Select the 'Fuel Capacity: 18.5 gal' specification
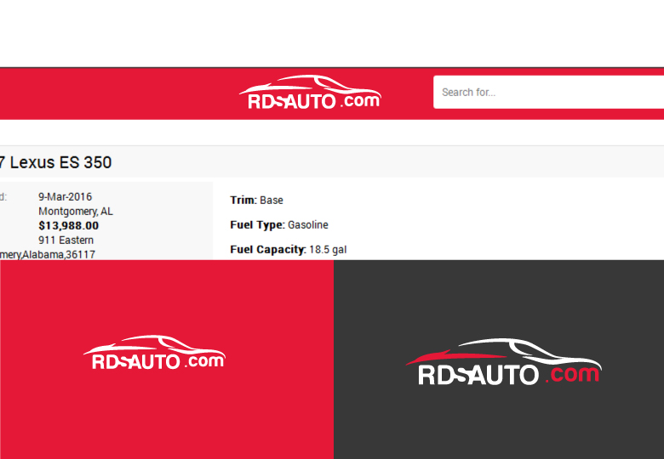The width and height of the screenshot is (664, 459). 288,250
